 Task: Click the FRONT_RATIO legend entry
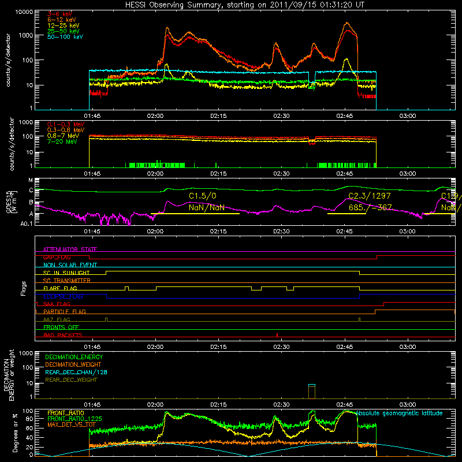point(66,413)
